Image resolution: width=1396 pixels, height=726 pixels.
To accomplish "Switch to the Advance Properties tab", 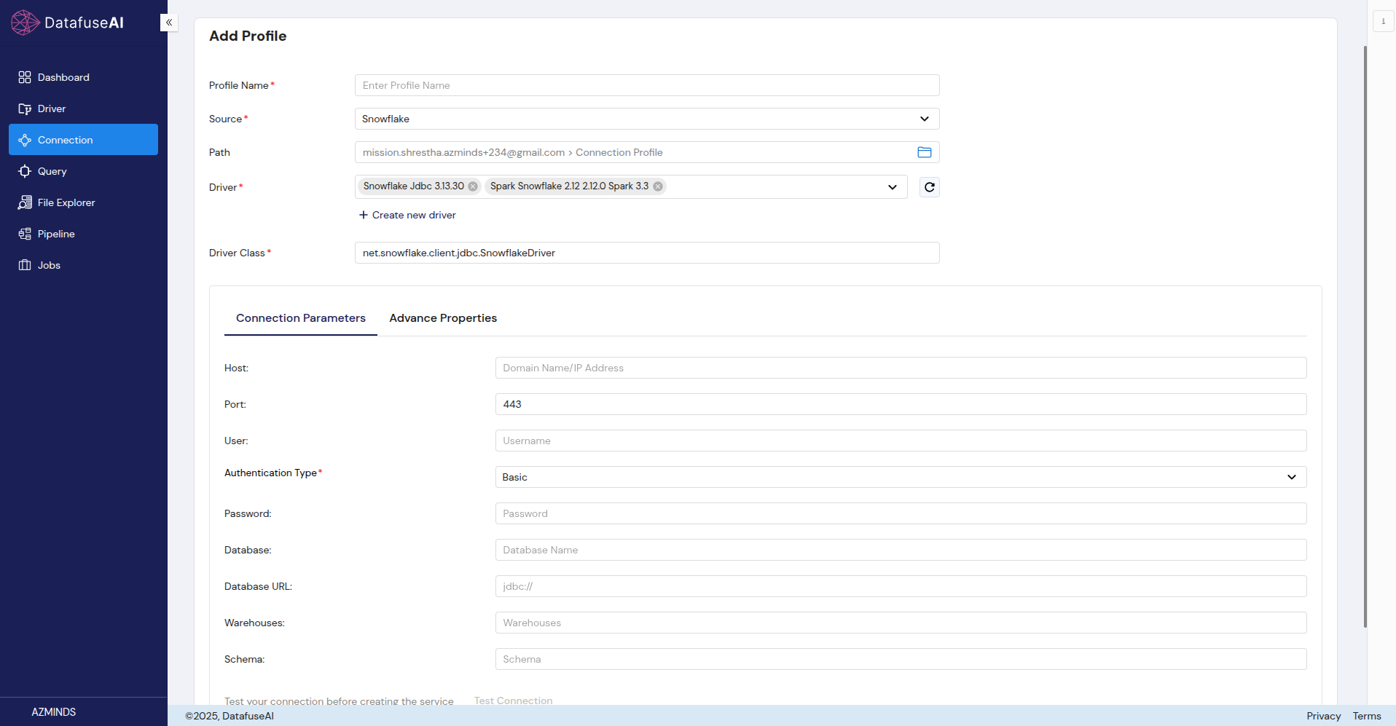I will coord(443,318).
